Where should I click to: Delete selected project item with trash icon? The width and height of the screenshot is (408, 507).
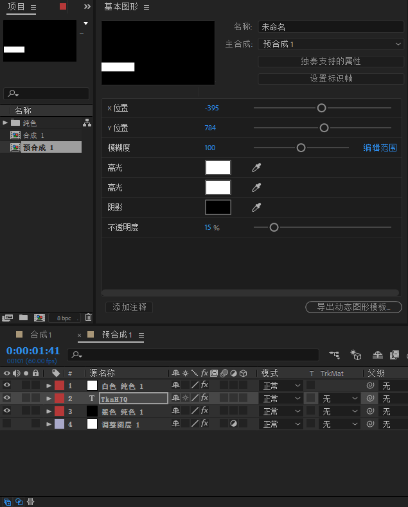coord(88,317)
